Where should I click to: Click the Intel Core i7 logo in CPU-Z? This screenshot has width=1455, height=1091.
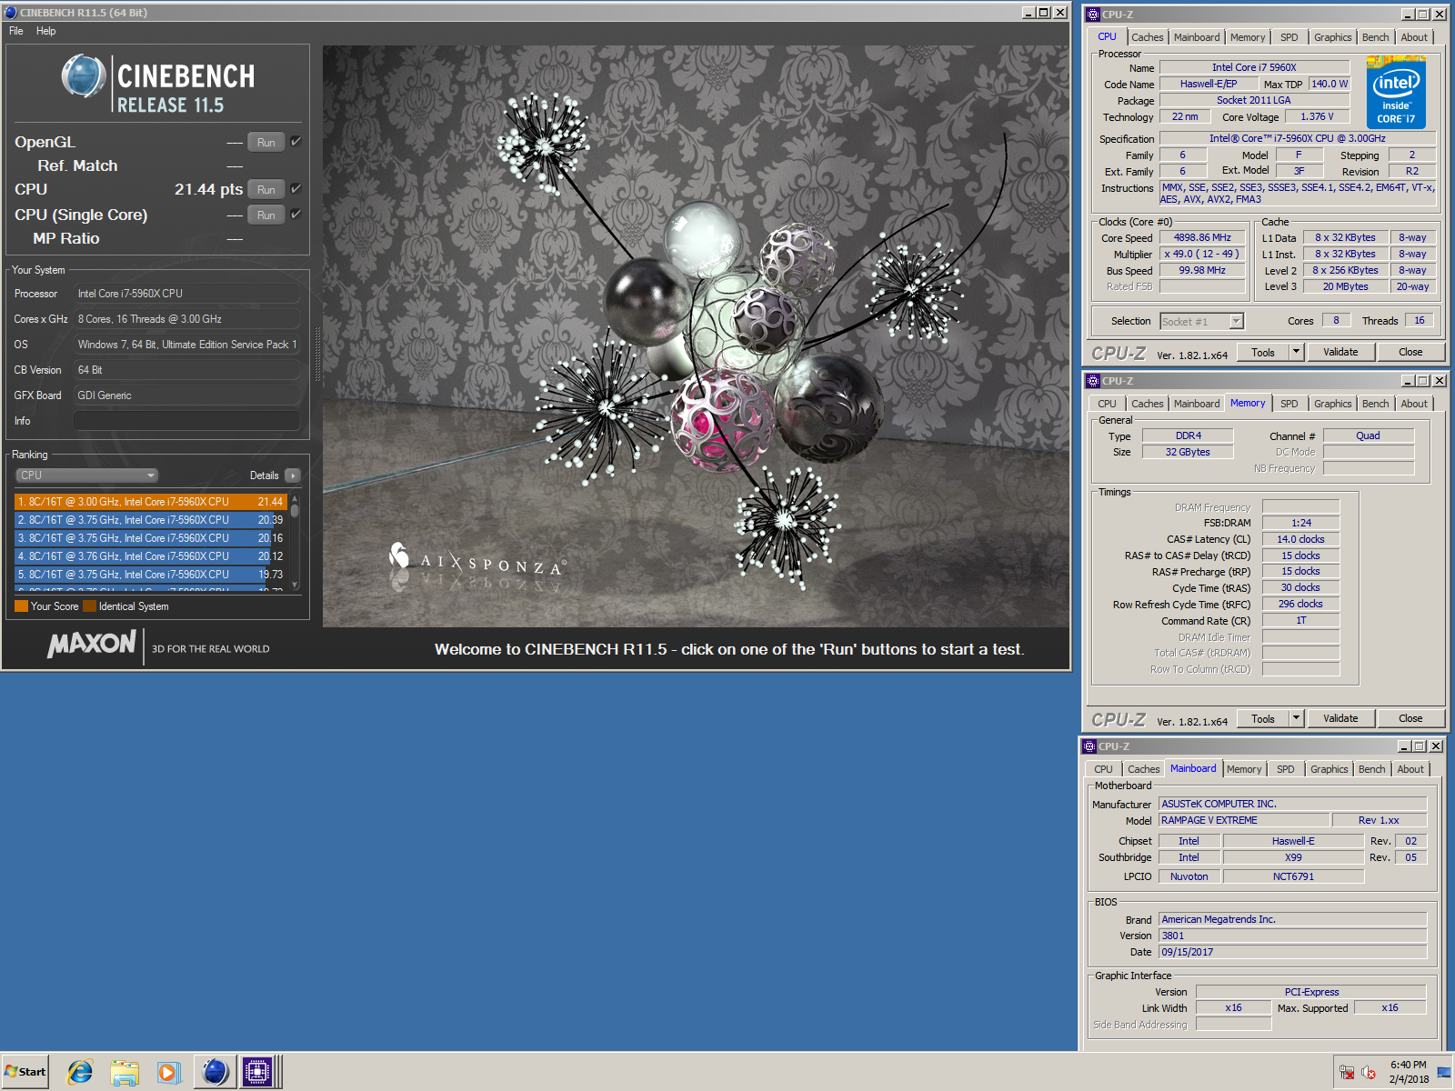tap(1396, 92)
